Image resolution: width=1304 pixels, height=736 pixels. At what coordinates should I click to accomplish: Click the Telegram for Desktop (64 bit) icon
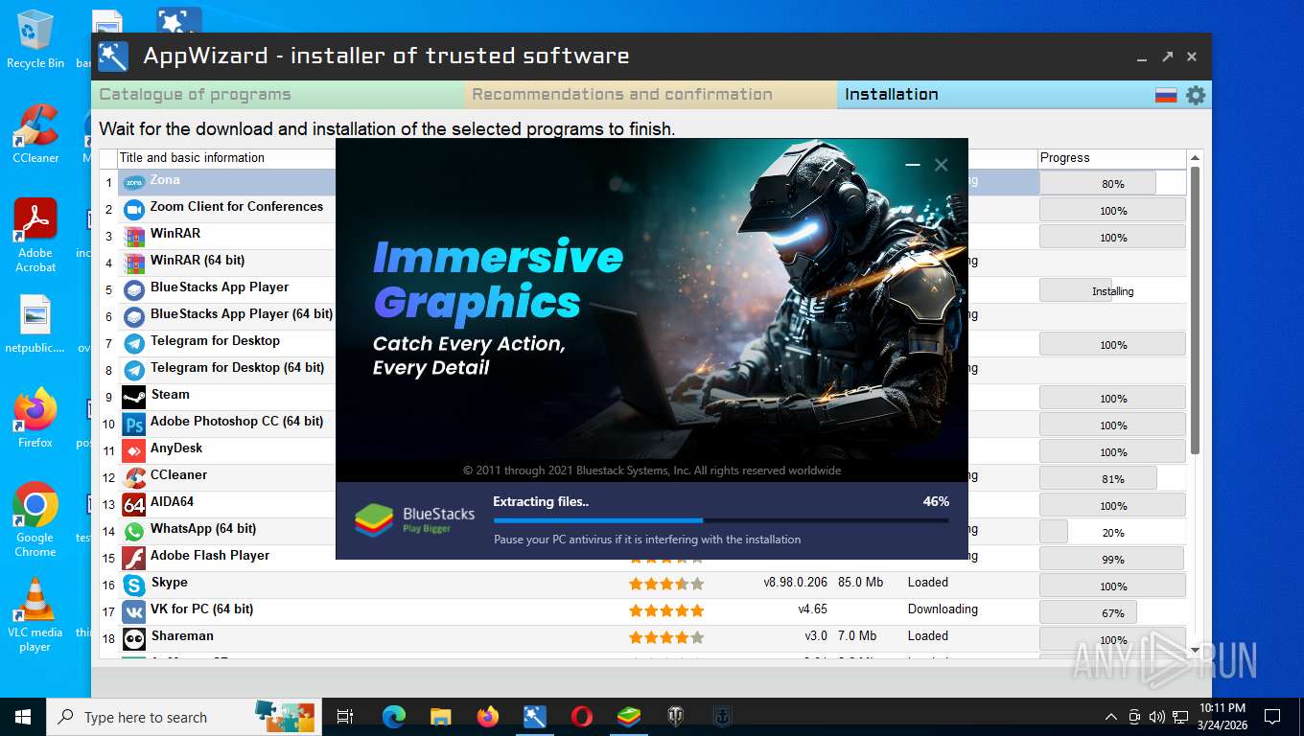click(x=133, y=370)
